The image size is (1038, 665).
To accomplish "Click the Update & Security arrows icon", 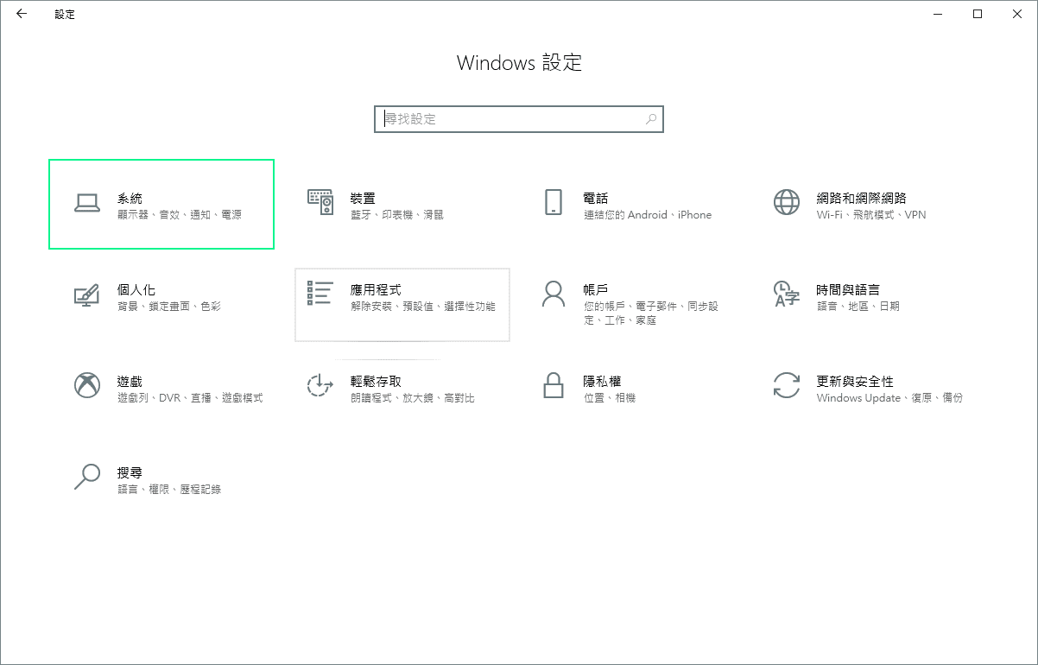I will [x=787, y=385].
